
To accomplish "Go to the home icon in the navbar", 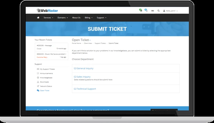I will coord(38,18).
